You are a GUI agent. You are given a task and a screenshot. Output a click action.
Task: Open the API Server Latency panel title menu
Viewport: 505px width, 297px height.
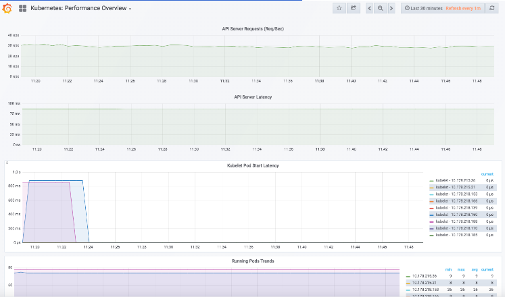click(253, 97)
